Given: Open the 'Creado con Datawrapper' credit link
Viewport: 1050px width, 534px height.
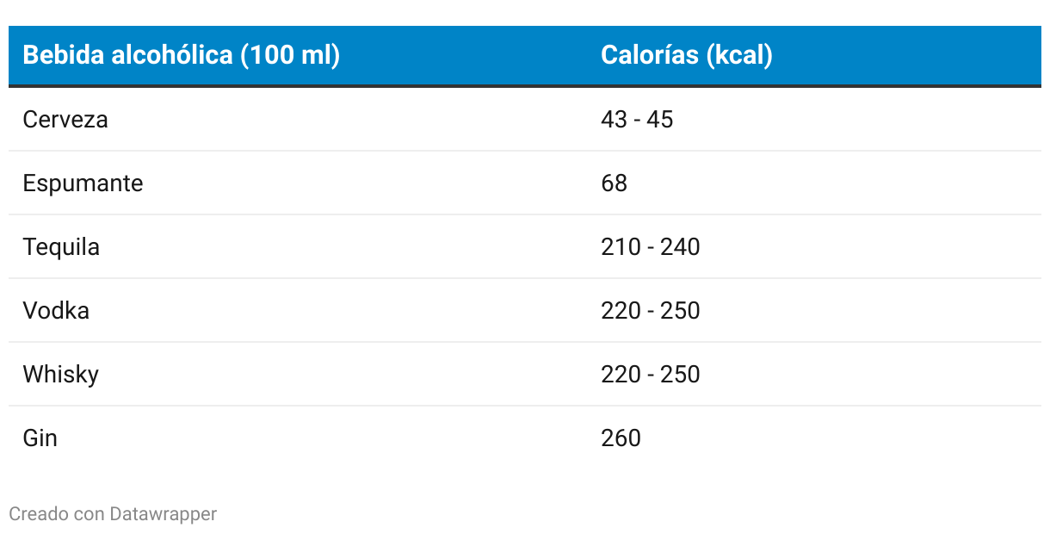Looking at the screenshot, I should click(x=113, y=514).
